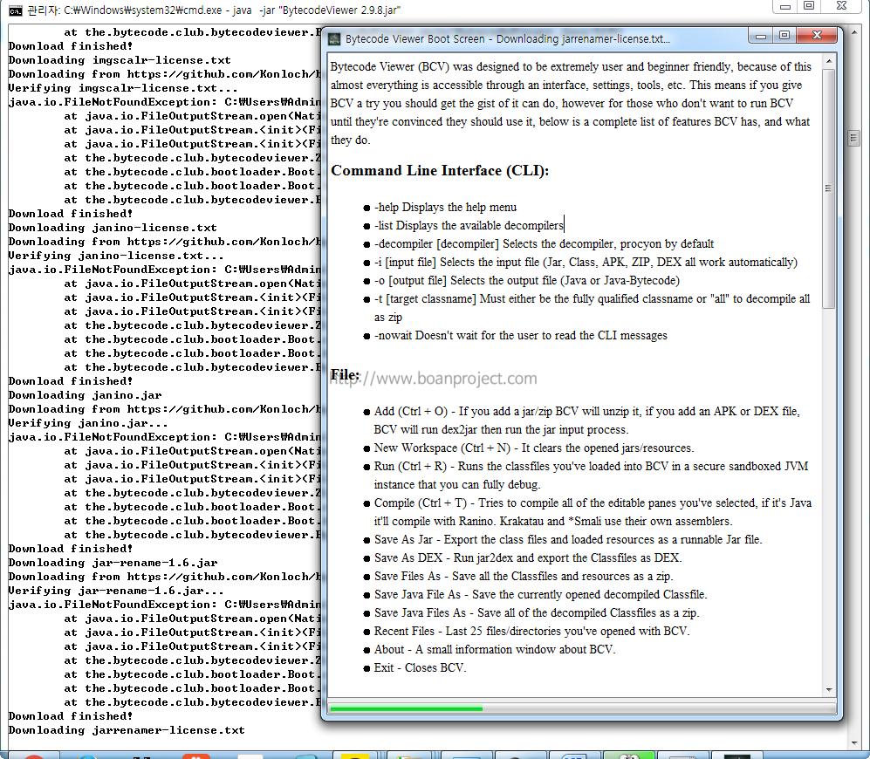Maximize the cmd.exe console window
This screenshot has height=759, width=870.
[809, 7]
